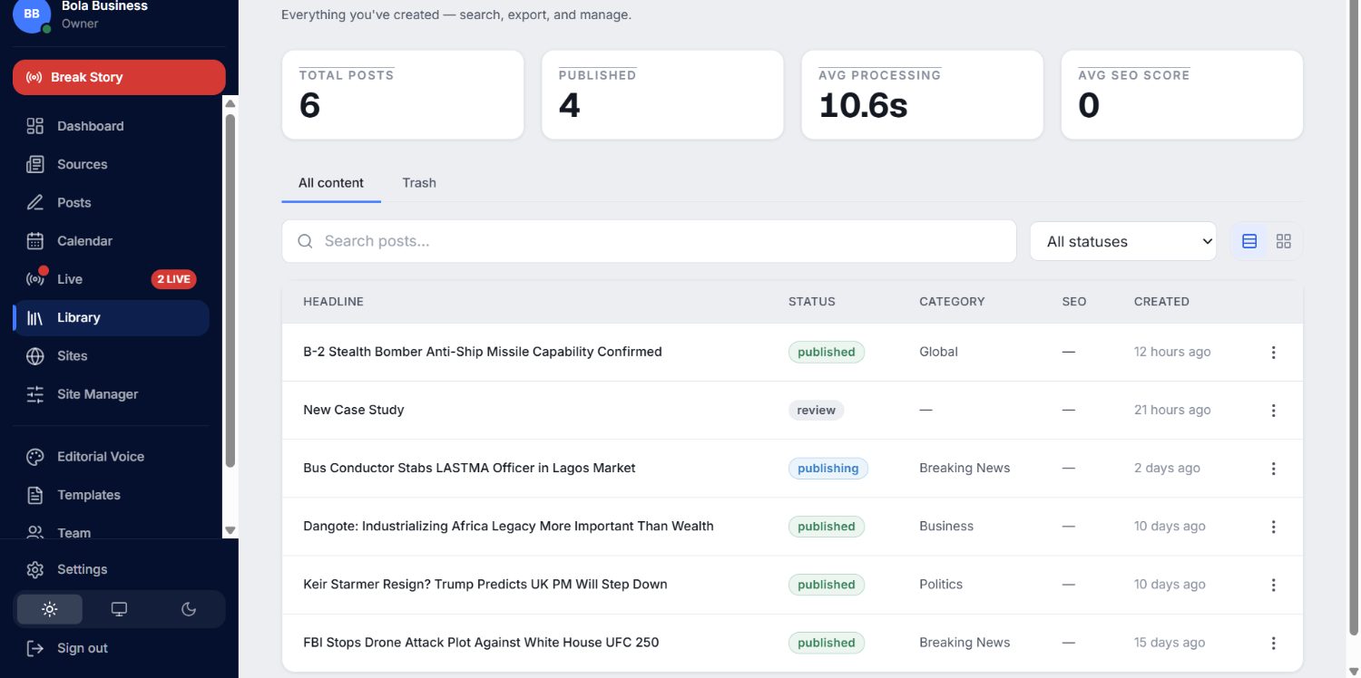This screenshot has height=678, width=1361.
Task: Click the 2 LIVE badge
Action: coord(173,279)
